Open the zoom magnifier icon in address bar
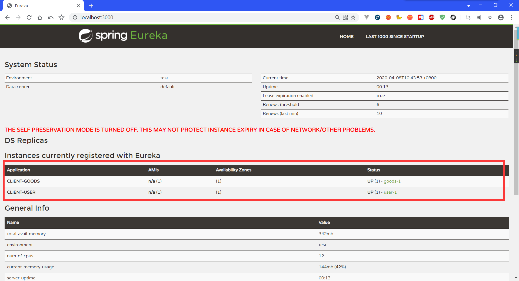This screenshot has width=519, height=281. 337,18
